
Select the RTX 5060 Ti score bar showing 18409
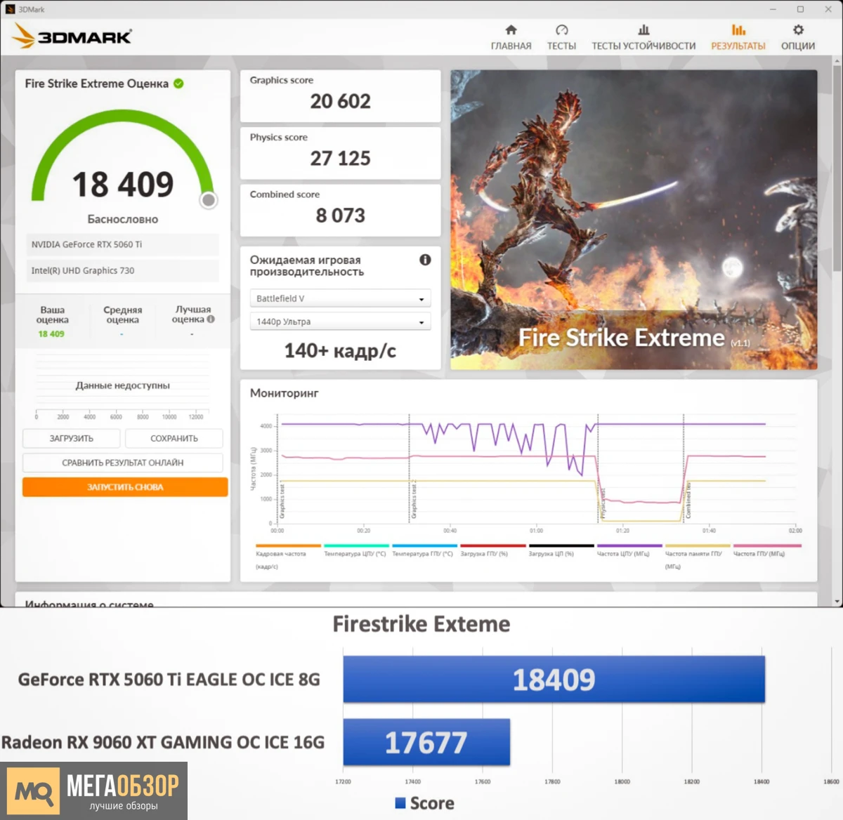[554, 678]
